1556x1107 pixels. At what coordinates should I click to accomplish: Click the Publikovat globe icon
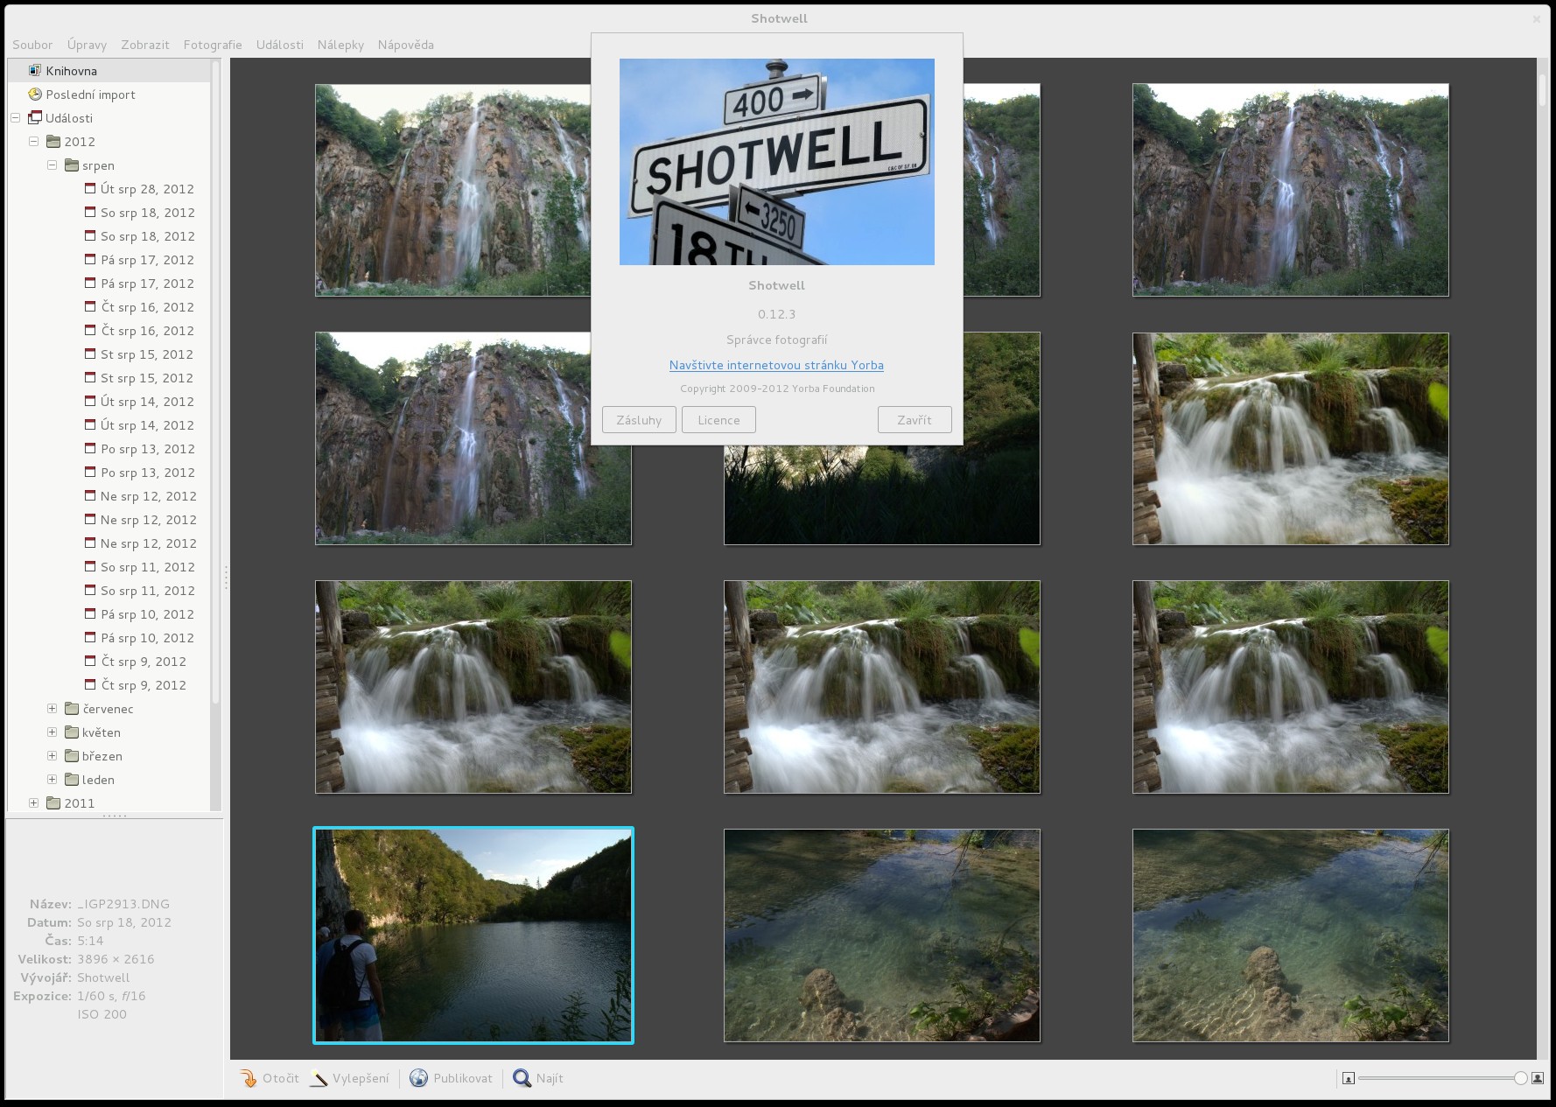pyautogui.click(x=419, y=1078)
